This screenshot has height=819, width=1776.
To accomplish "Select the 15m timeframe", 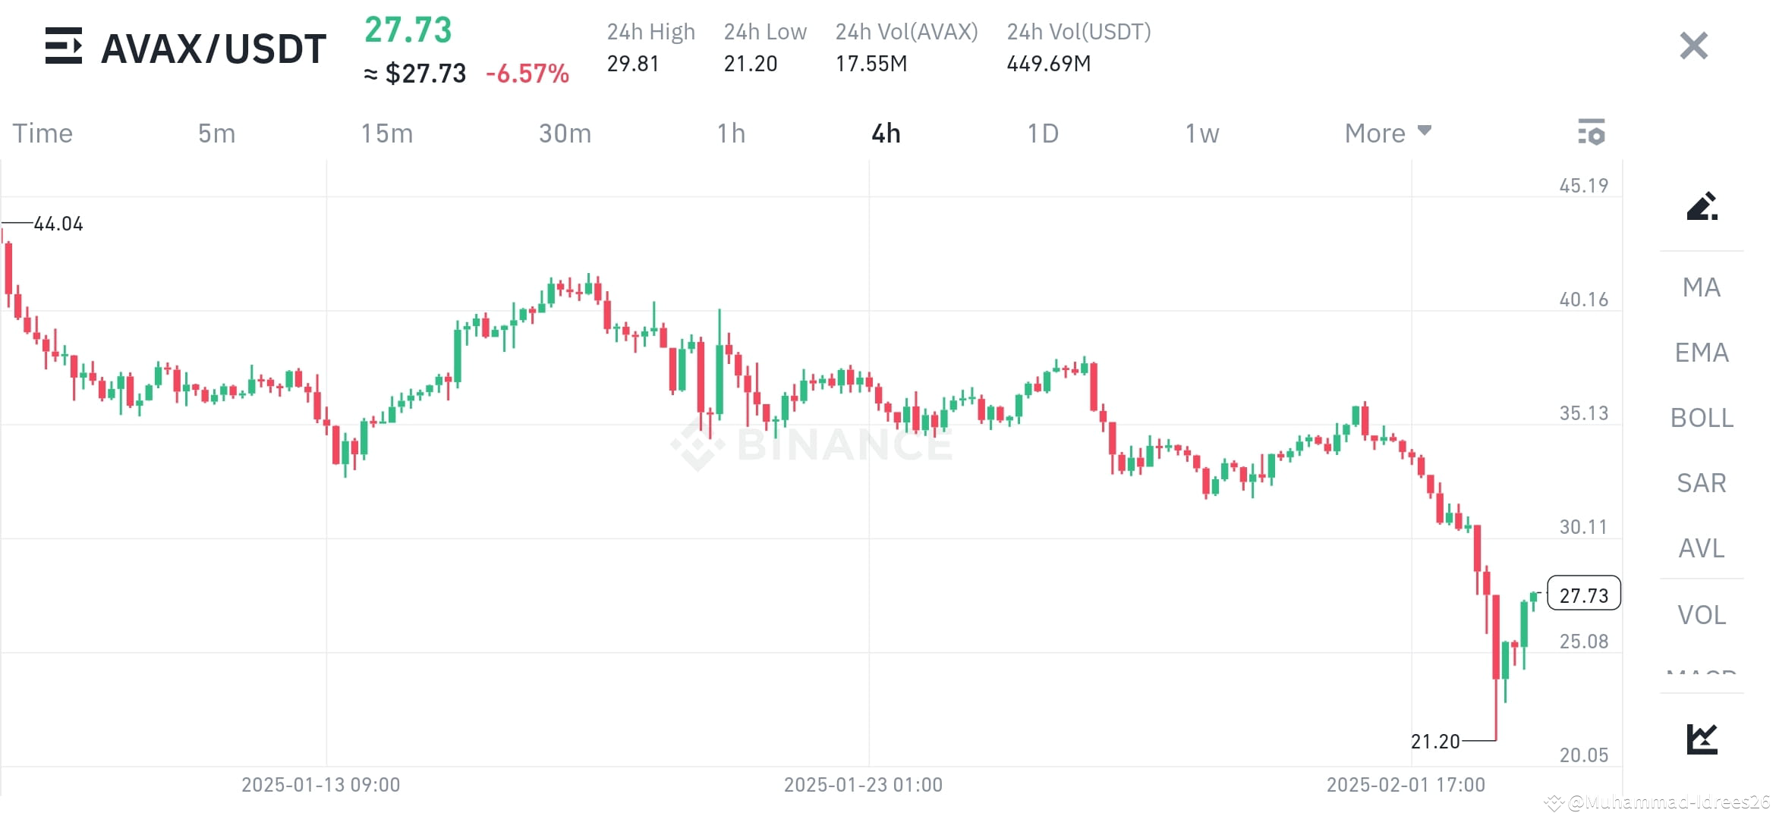I will tap(387, 133).
